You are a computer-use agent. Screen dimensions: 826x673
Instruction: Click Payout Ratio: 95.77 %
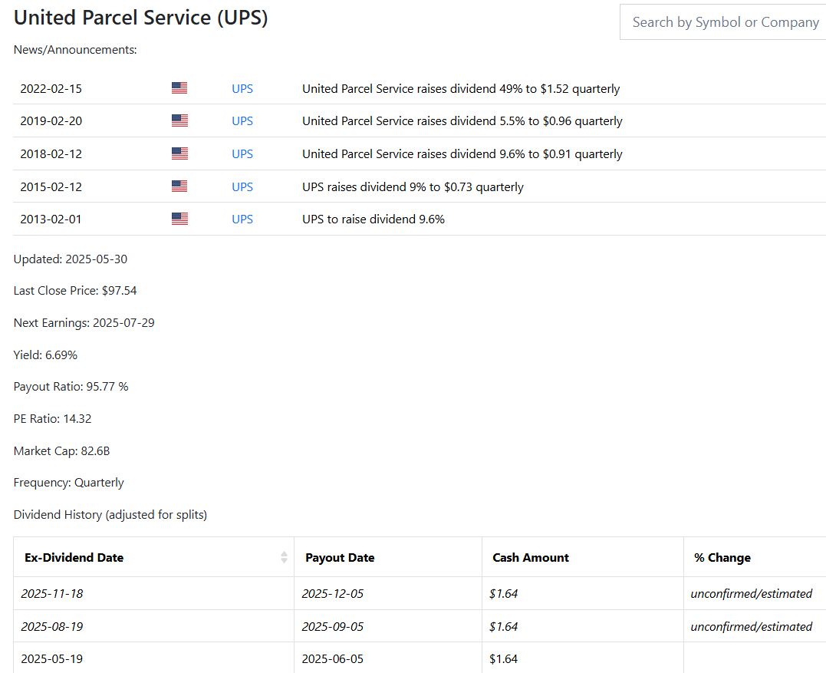click(71, 386)
